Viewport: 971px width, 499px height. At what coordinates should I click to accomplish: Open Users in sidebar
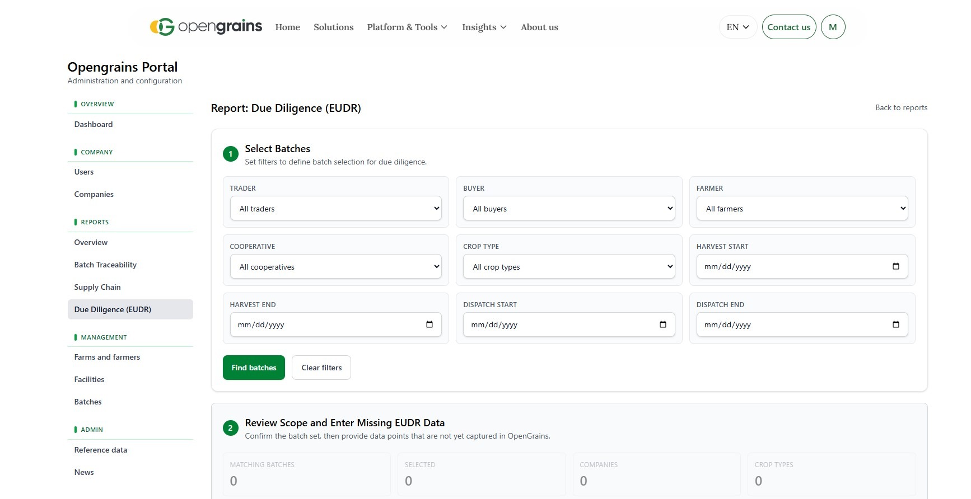coord(130,172)
